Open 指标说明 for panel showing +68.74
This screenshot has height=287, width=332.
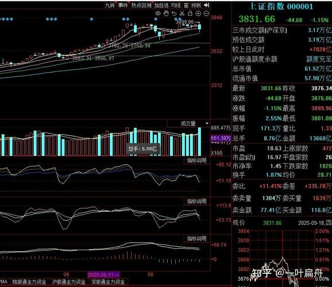pyautogui.click(x=196, y=239)
